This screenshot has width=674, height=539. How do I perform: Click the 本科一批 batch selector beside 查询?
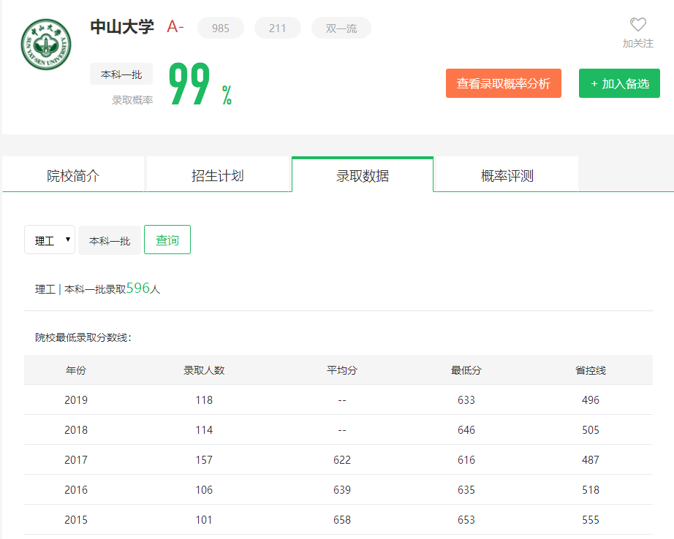[110, 240]
